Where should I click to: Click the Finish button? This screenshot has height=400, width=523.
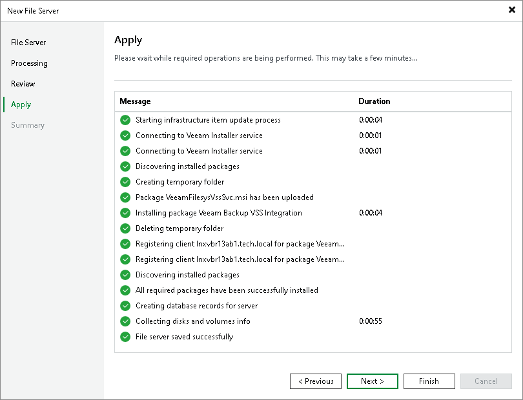(429, 381)
